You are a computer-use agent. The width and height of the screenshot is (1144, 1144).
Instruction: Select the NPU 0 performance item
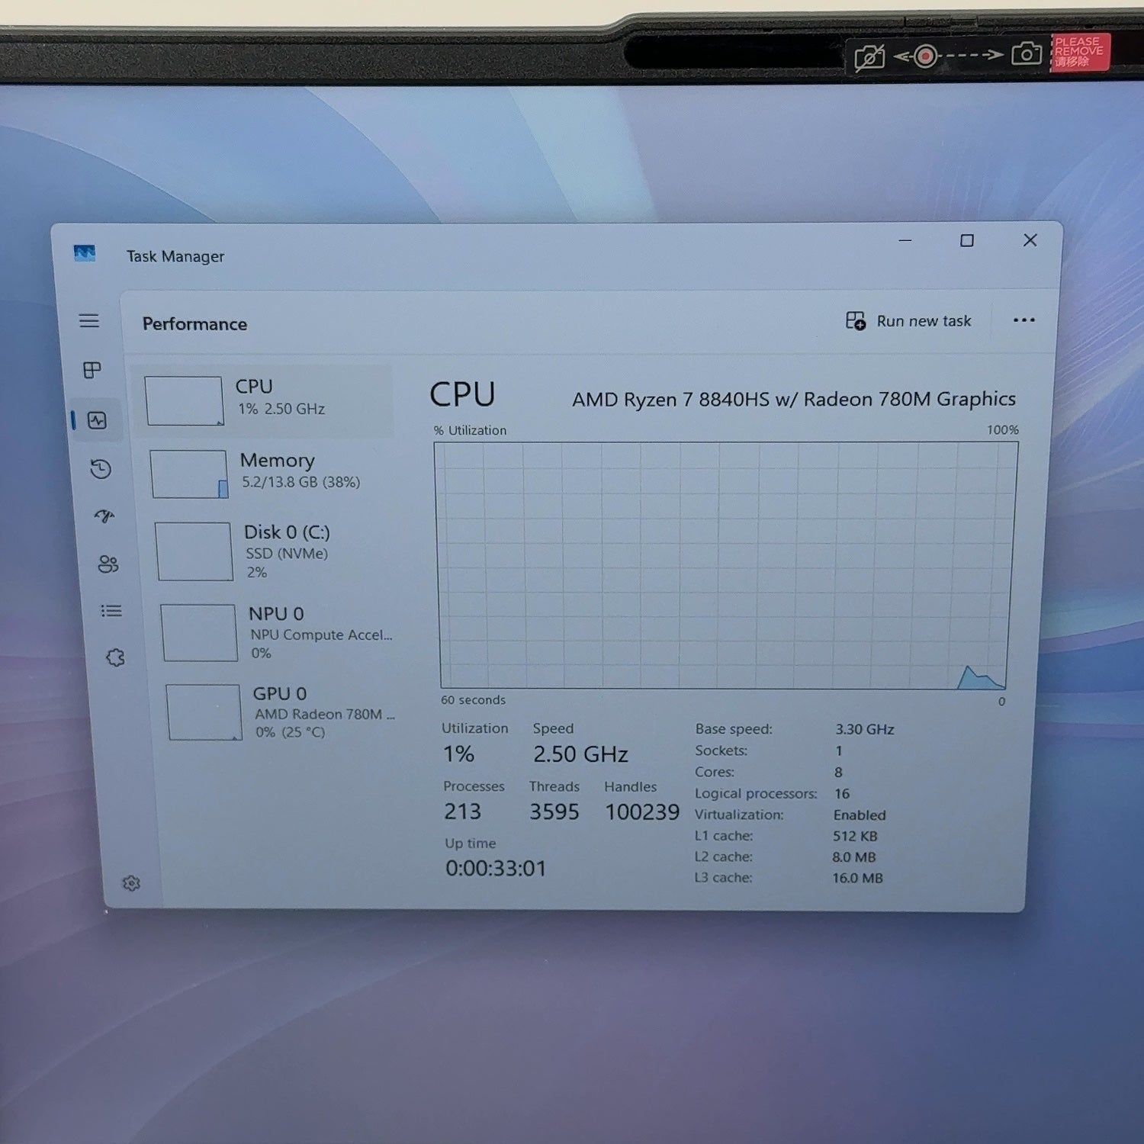tap(277, 633)
